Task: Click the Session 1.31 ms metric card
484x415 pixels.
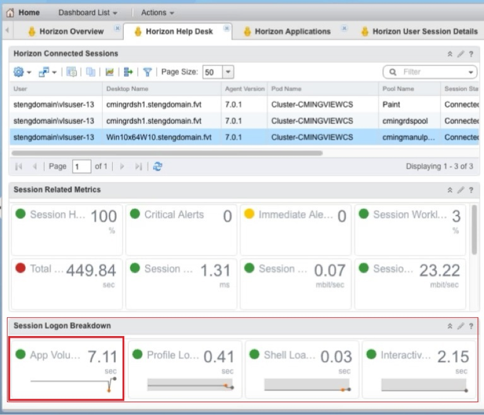Action: pos(181,284)
